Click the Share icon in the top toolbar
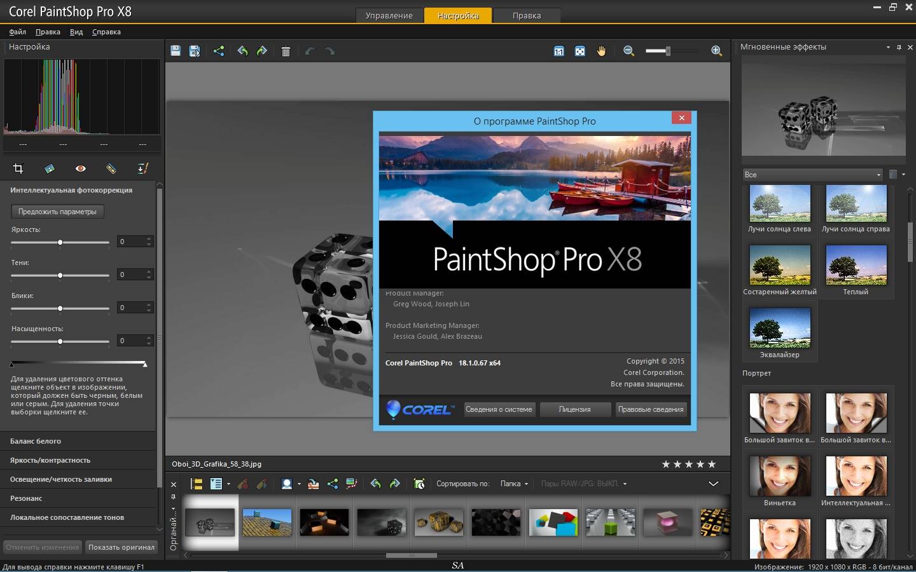Viewport: 916px width, 572px height. 219,51
